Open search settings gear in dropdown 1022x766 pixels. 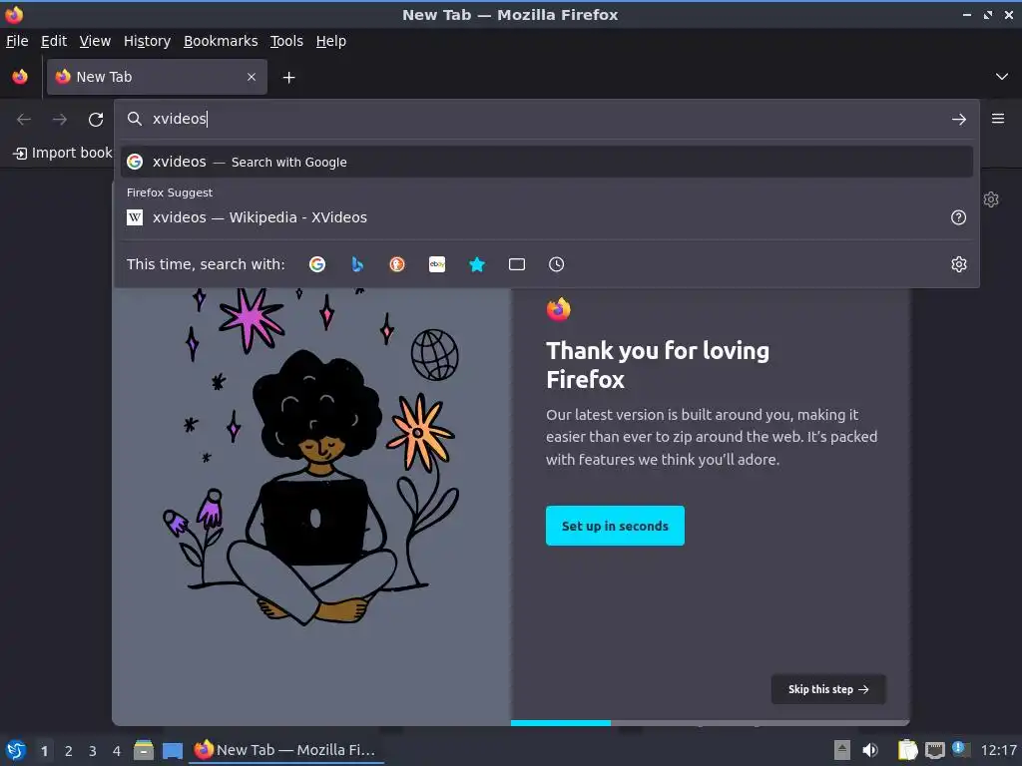tap(959, 264)
